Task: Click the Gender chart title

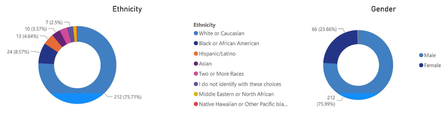Action: (x=383, y=9)
